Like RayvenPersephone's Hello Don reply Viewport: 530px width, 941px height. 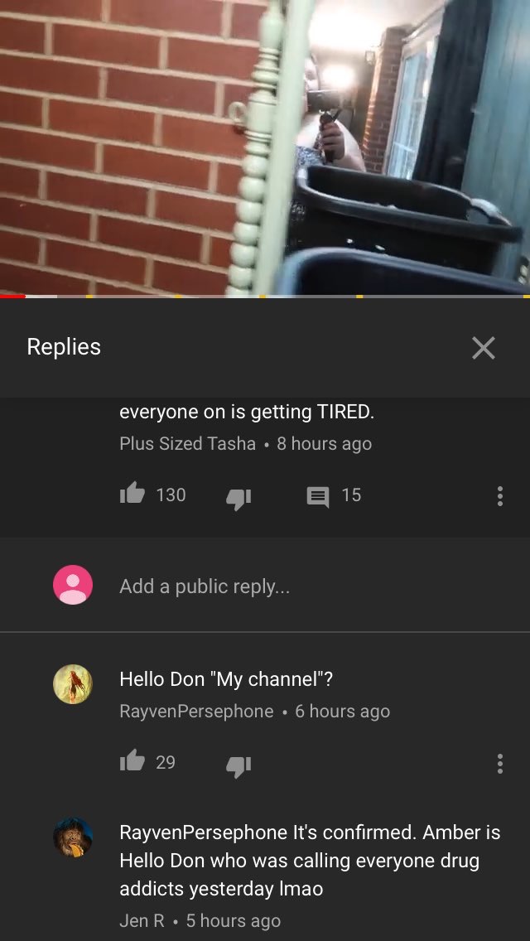[132, 761]
